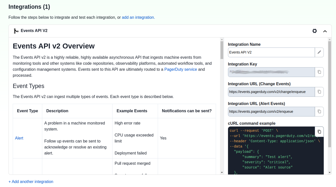This screenshot has height=187, width=336.
Task: Click the 'Events API v2 Overview' heading
Action: 54,46
